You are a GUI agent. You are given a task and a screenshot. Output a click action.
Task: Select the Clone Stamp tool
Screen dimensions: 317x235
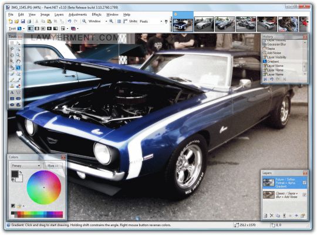[12, 86]
